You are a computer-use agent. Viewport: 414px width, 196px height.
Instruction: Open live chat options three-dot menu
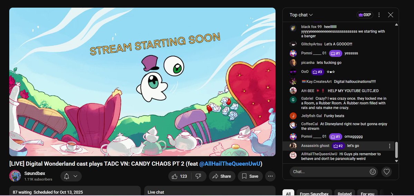(379, 15)
